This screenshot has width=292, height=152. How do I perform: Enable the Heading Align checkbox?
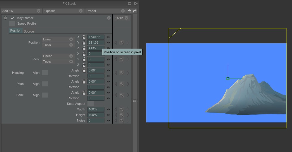pyautogui.click(x=45, y=73)
